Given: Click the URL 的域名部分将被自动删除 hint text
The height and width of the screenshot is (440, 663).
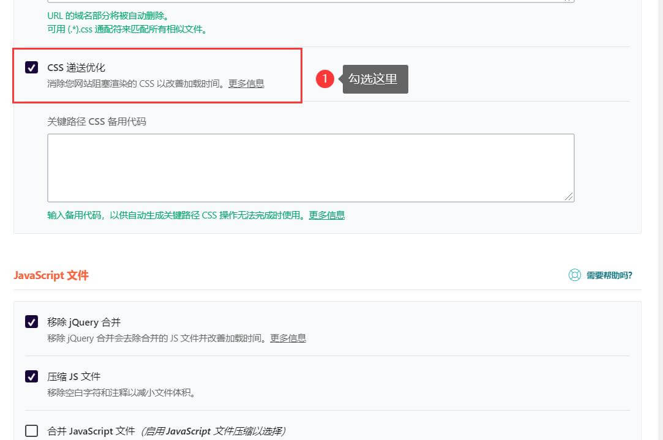Looking at the screenshot, I should (108, 16).
